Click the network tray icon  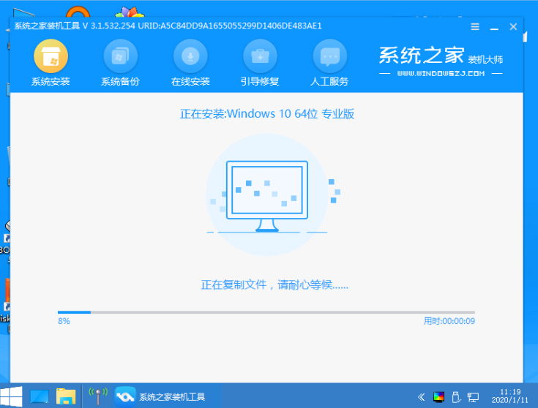(473, 398)
